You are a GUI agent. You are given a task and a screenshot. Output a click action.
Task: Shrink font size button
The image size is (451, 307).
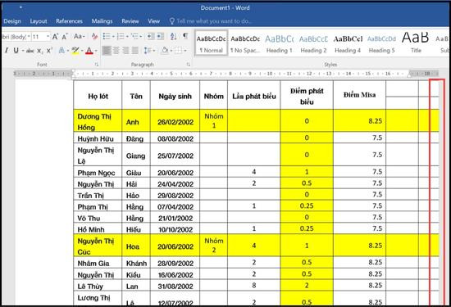(65, 37)
